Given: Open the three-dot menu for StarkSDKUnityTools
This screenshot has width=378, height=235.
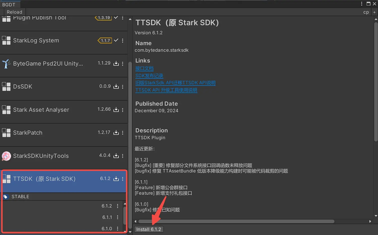Looking at the screenshot, I should [x=123, y=156].
